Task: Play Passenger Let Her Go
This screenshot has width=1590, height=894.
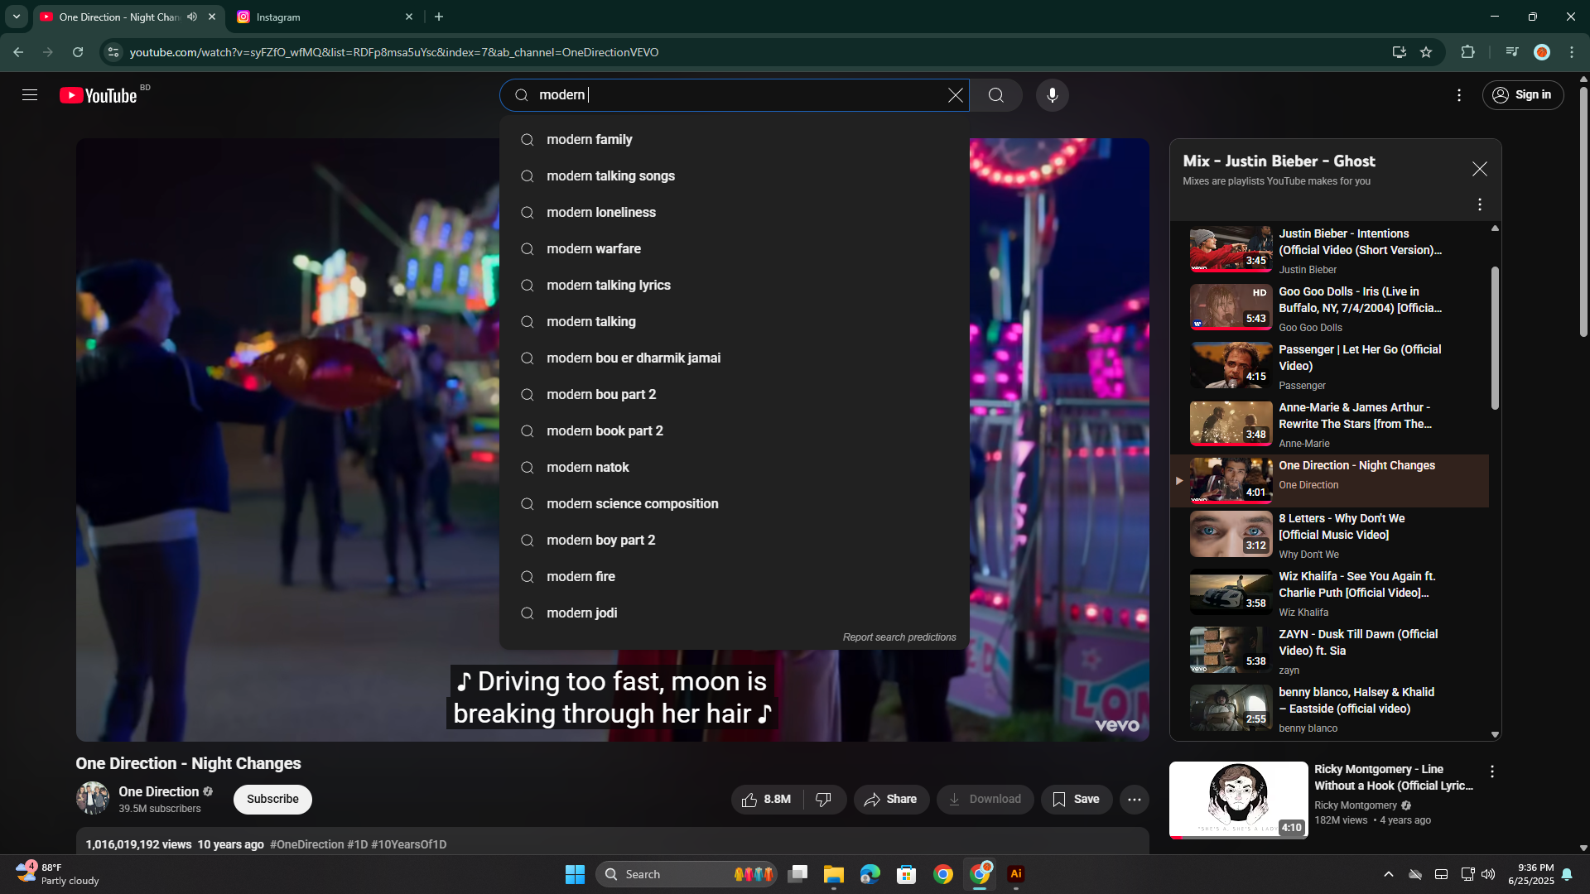Action: (x=1329, y=366)
